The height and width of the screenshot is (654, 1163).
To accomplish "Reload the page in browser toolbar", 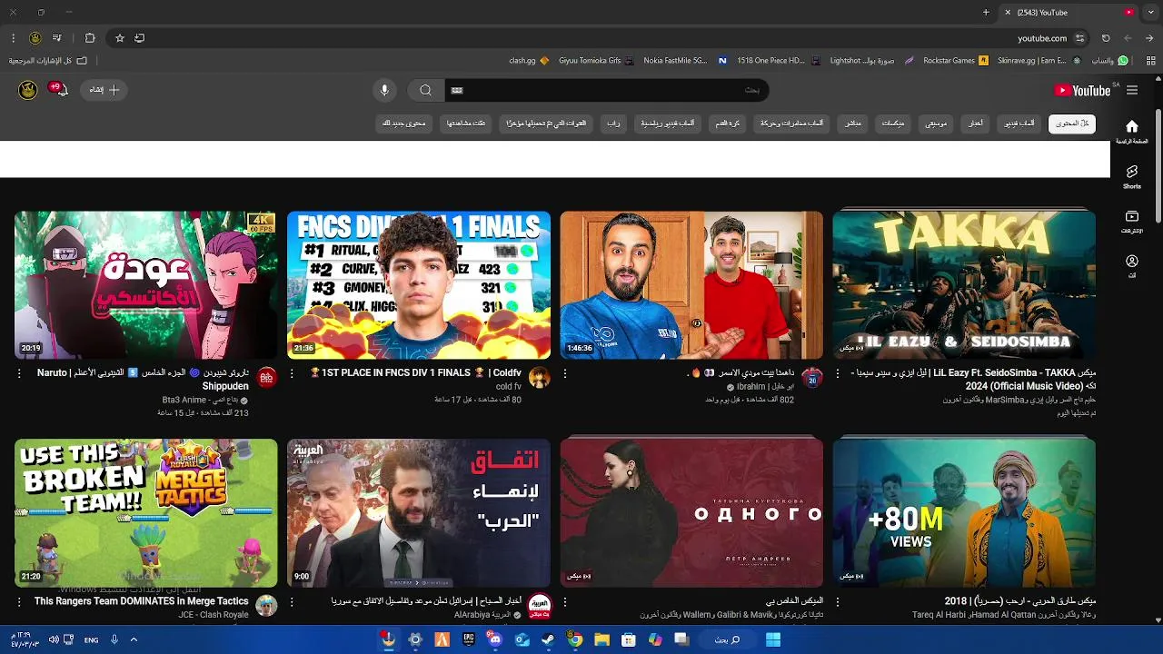I will pos(1106,38).
